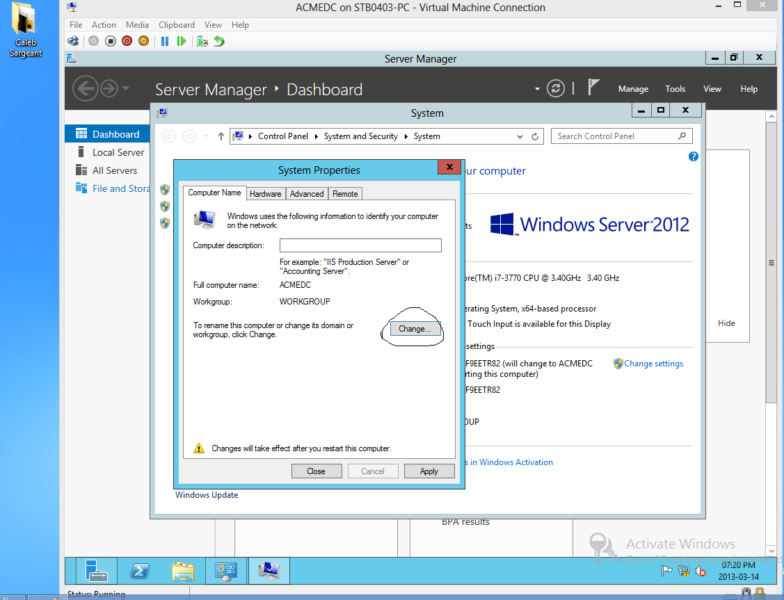784x600 pixels.
Task: Expand Server Manager navigation history dropdown
Action: 125,88
